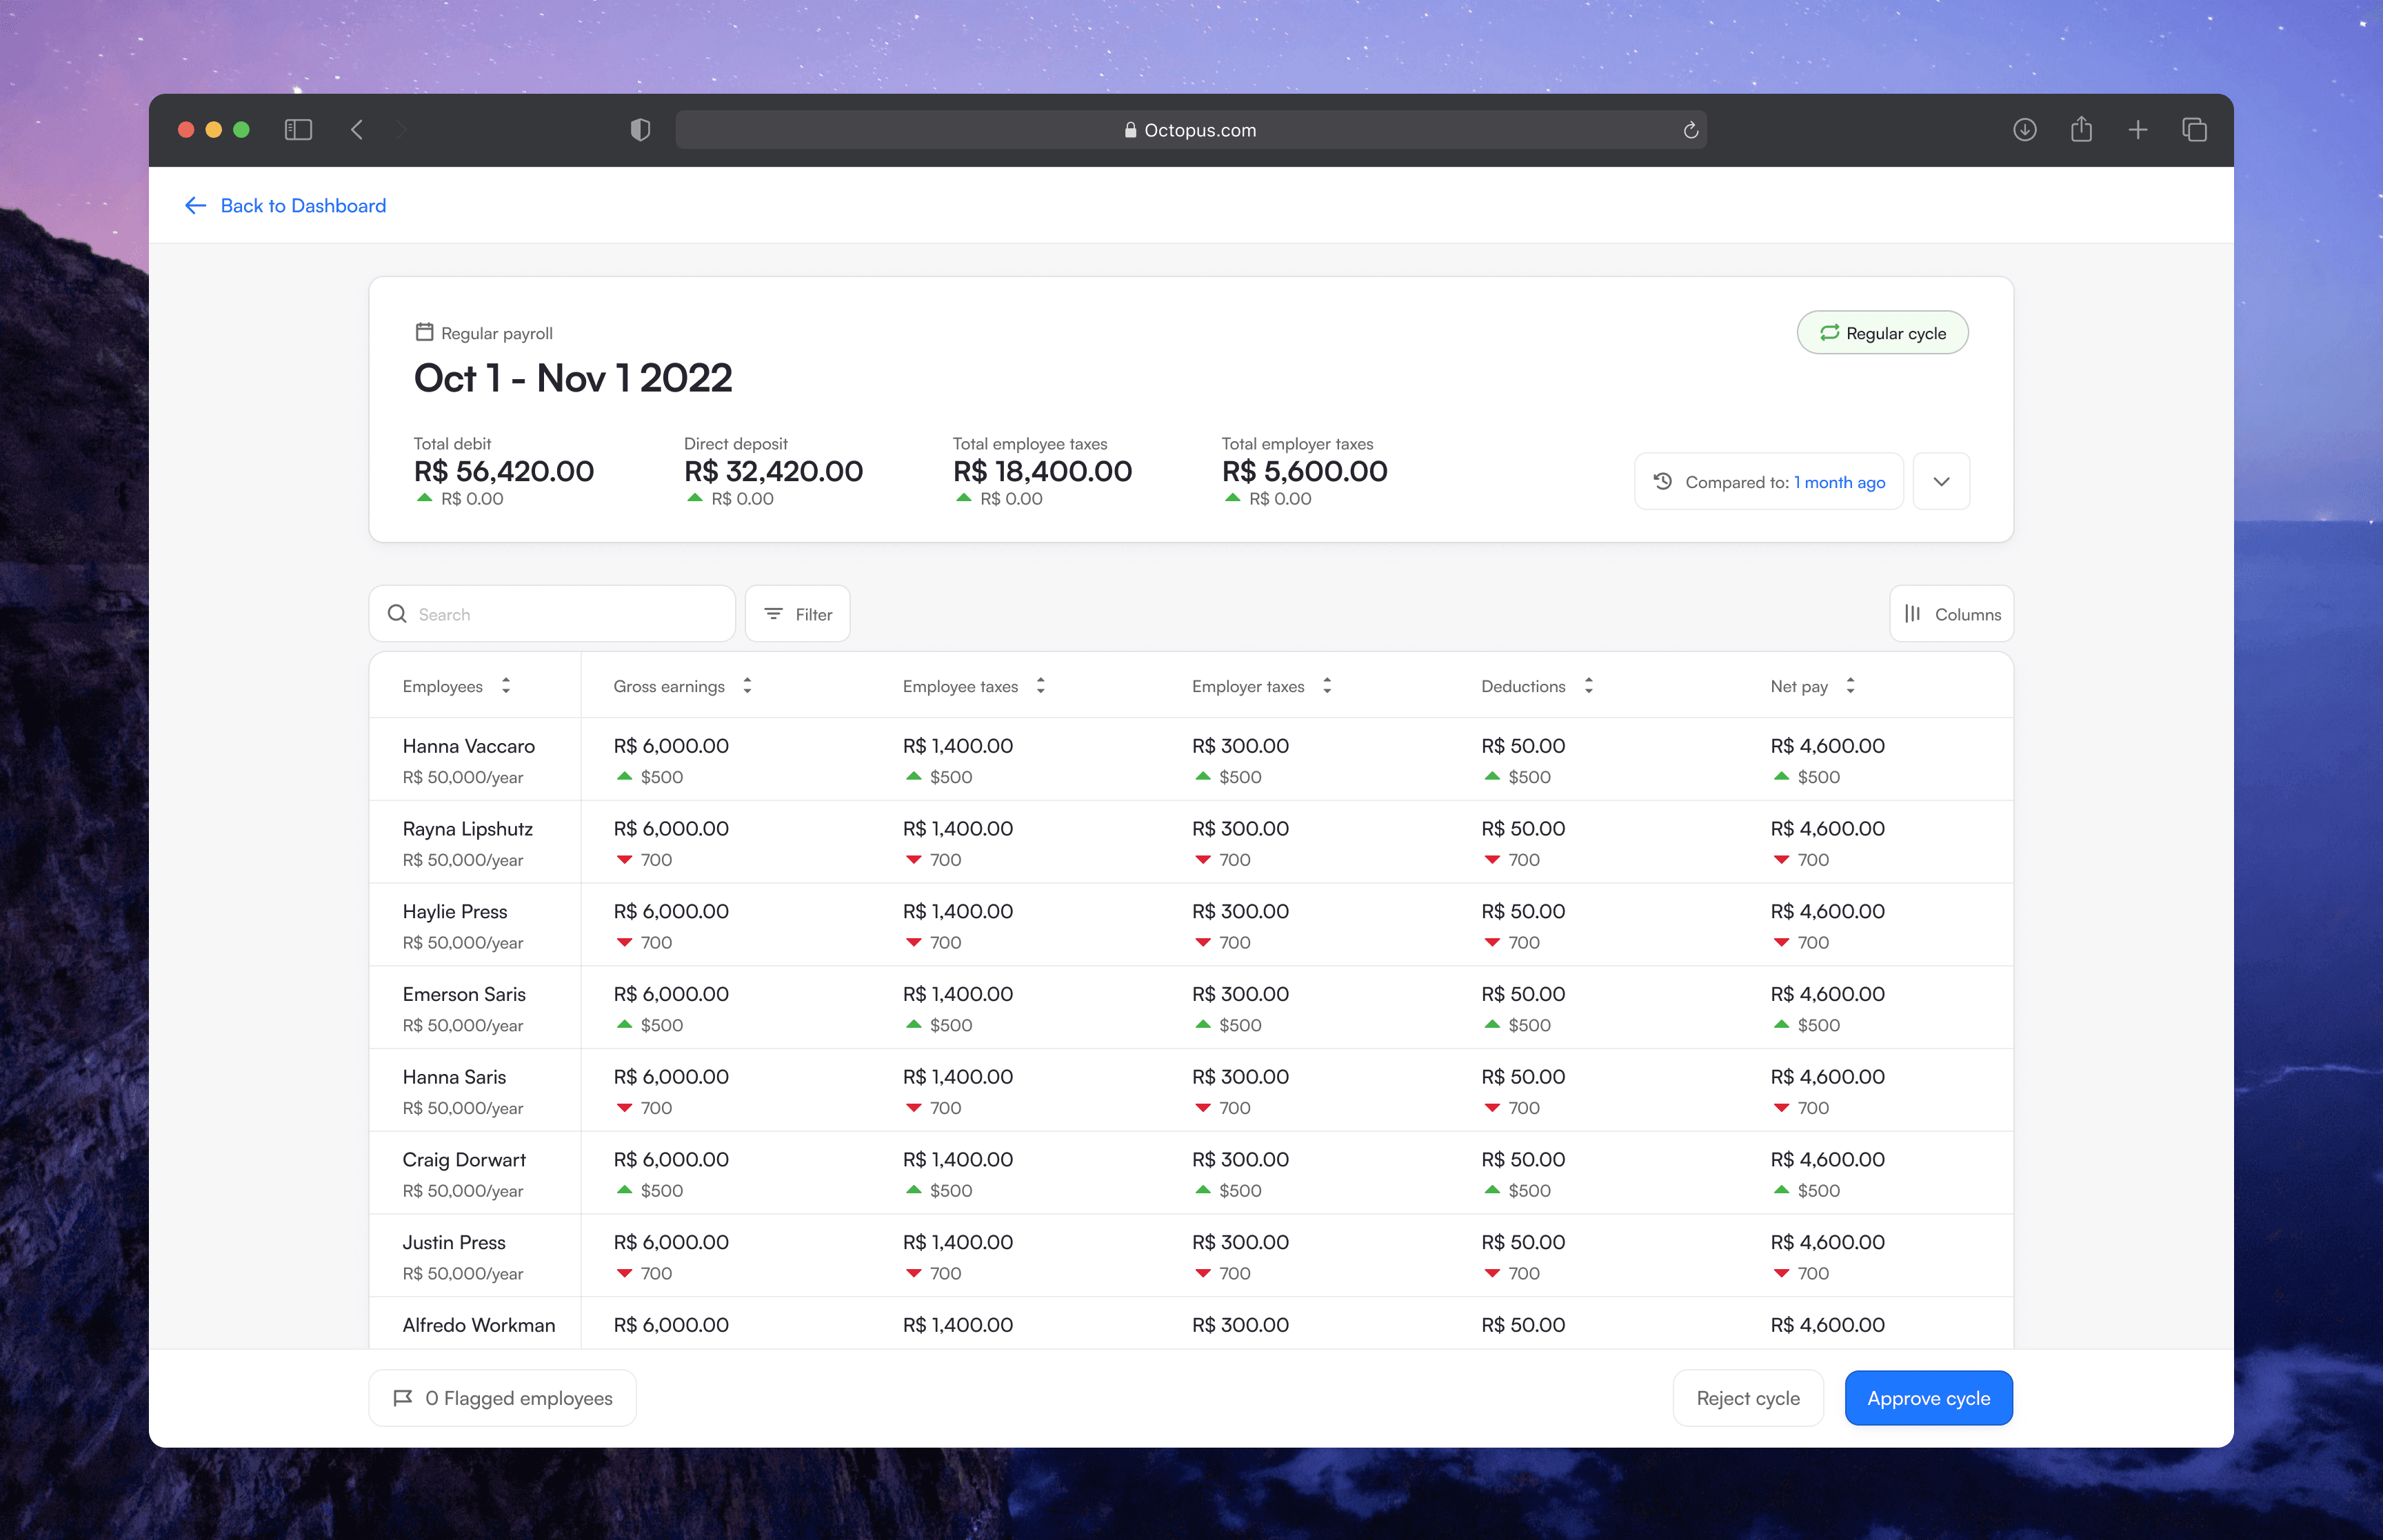Open the Filter button
This screenshot has height=1540, width=2383.
click(x=797, y=614)
